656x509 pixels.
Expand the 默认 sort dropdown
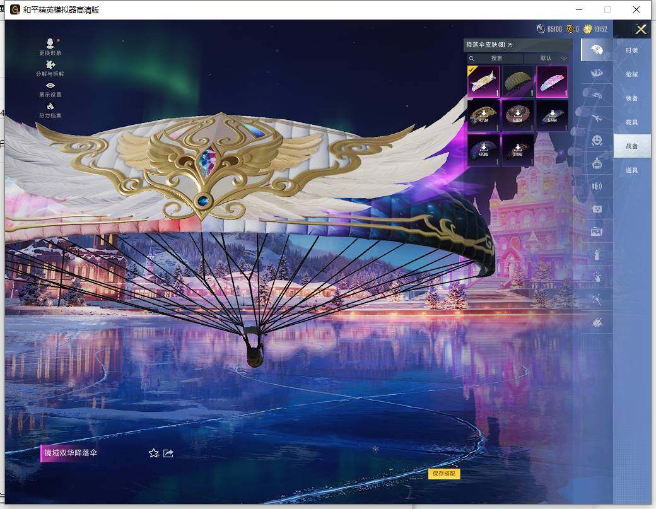(546, 58)
